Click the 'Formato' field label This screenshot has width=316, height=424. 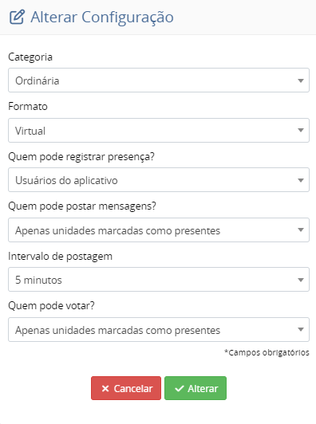[x=28, y=107]
